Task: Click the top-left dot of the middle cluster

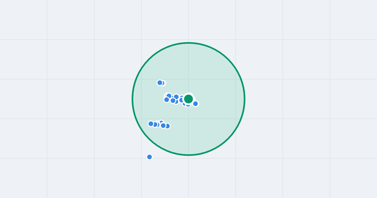Action: click(x=169, y=96)
